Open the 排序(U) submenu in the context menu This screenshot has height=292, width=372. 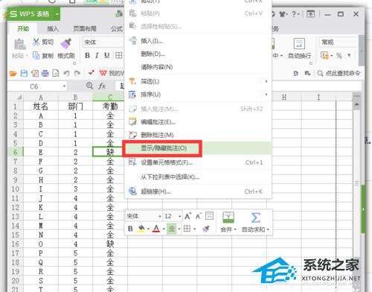click(x=198, y=95)
